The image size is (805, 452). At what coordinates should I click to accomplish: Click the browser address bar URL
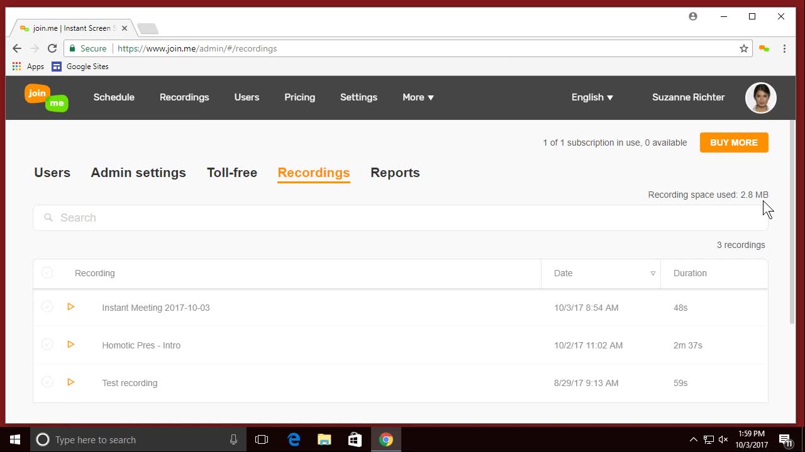[197, 48]
